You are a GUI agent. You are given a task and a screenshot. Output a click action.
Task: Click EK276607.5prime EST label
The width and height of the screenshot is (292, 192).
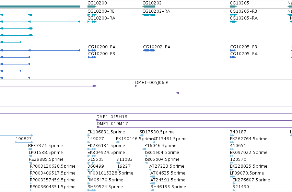click(251, 180)
